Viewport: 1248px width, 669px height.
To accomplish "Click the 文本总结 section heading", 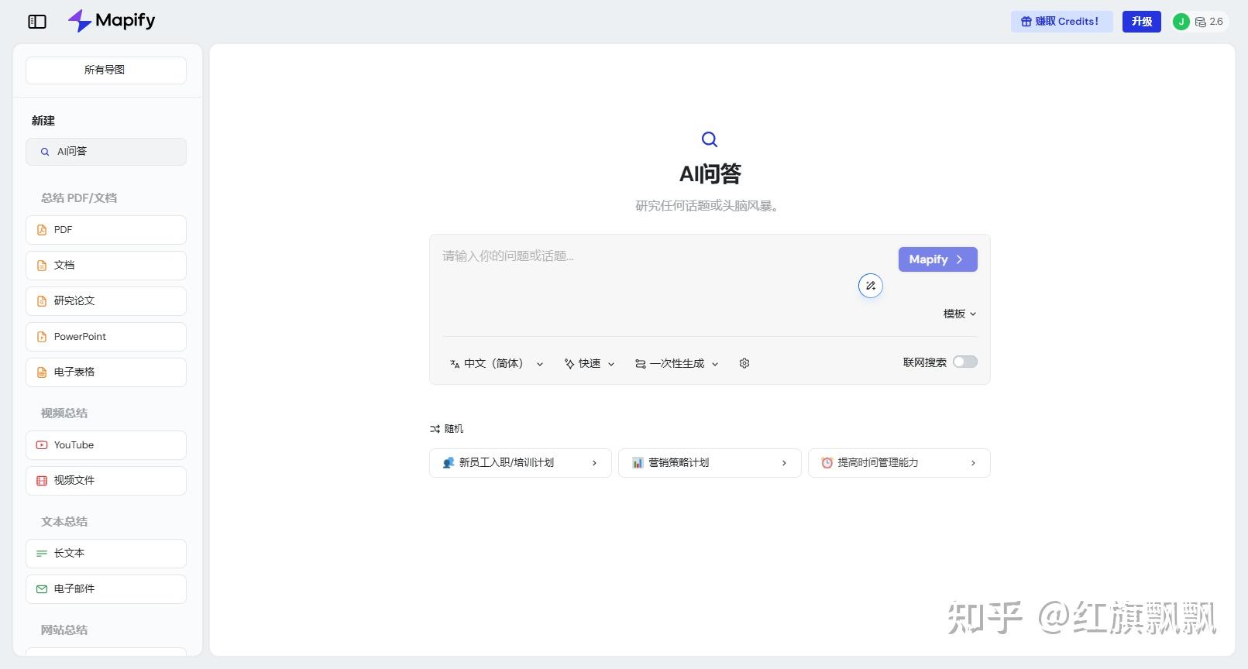I will (x=64, y=522).
